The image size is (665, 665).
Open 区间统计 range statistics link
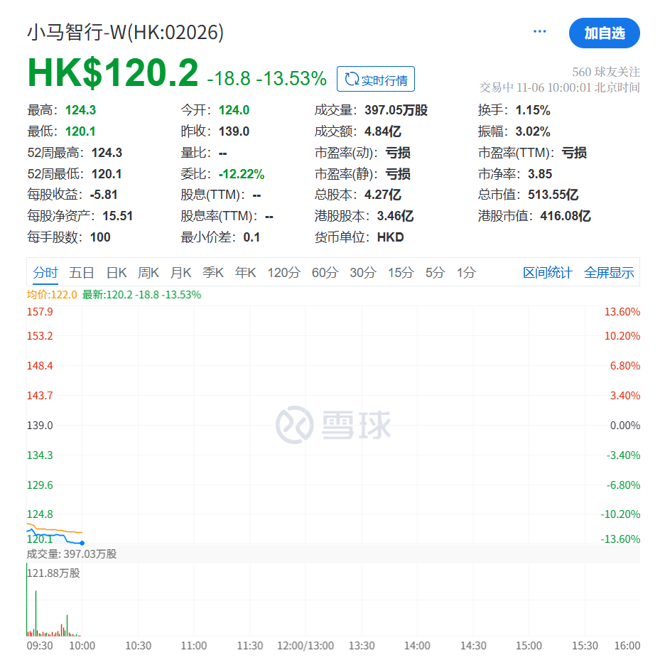(x=547, y=273)
